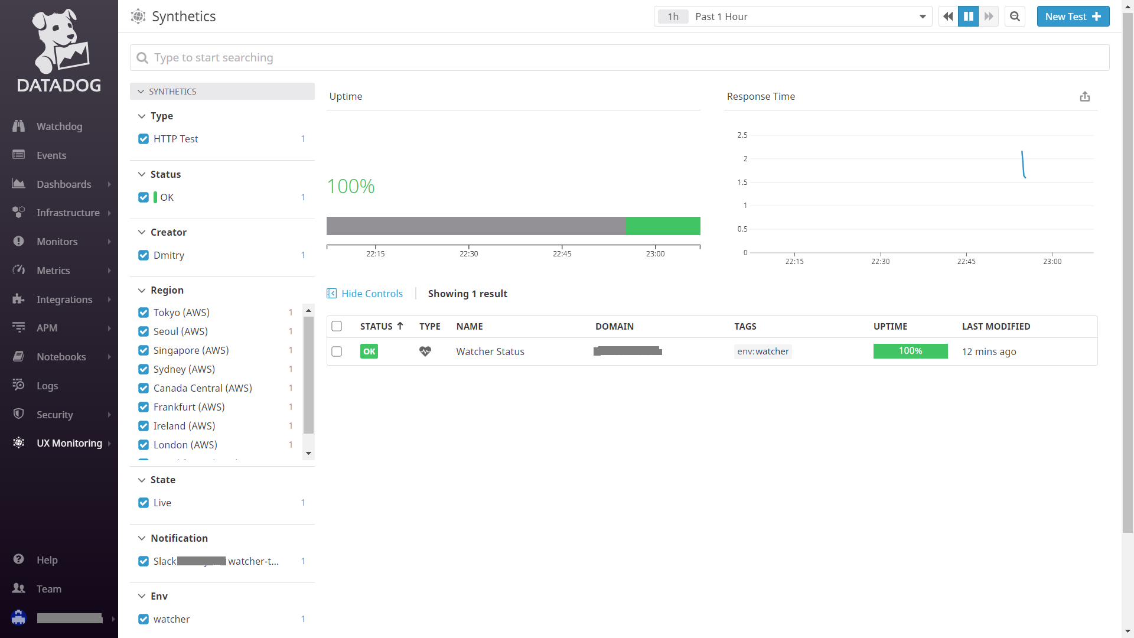
Task: Click the Region list scrollbar
Action: 308,375
